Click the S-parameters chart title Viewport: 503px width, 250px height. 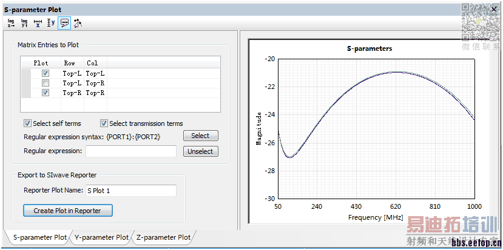click(370, 48)
